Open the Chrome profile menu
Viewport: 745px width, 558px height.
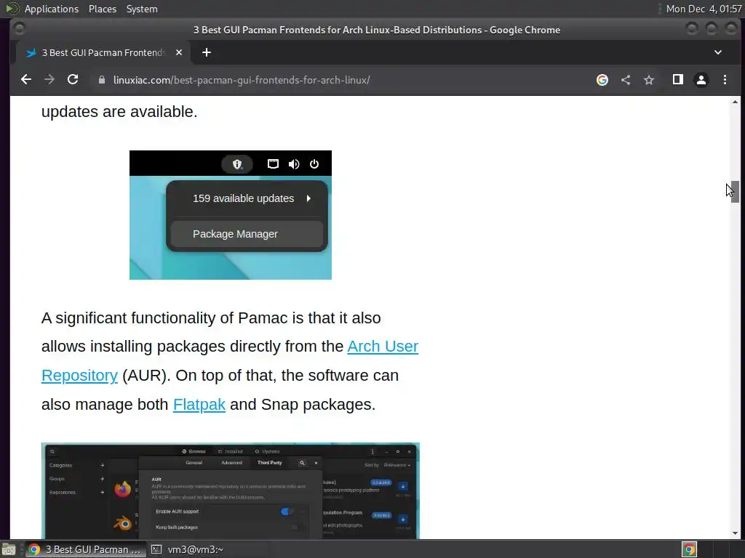701,80
